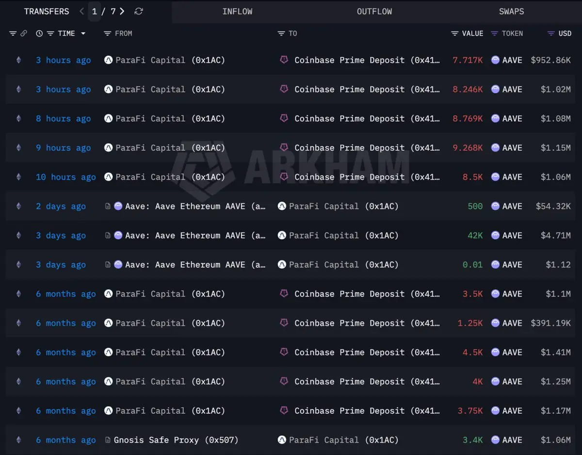Click AAVE token icon in $391.19K row

point(495,323)
